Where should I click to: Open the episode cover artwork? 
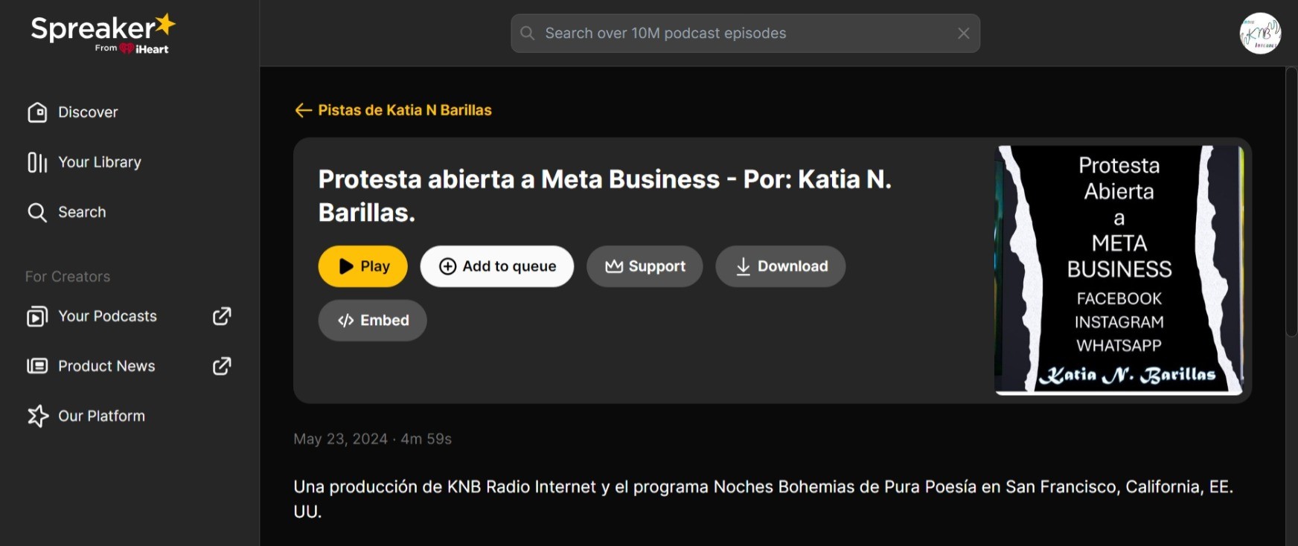(1119, 270)
